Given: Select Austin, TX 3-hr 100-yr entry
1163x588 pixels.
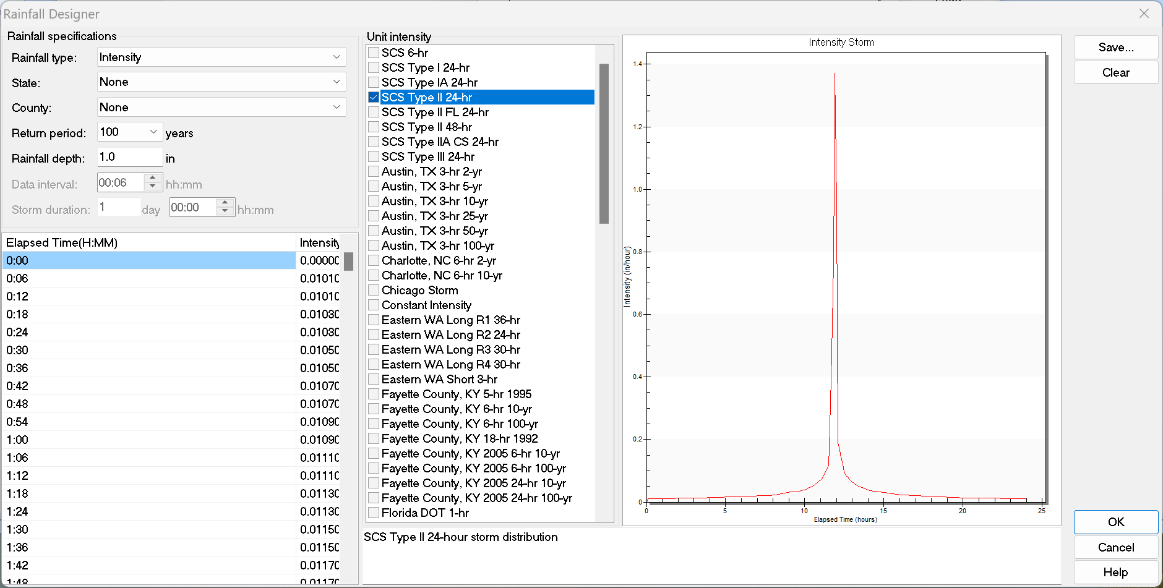Looking at the screenshot, I should (x=438, y=245).
